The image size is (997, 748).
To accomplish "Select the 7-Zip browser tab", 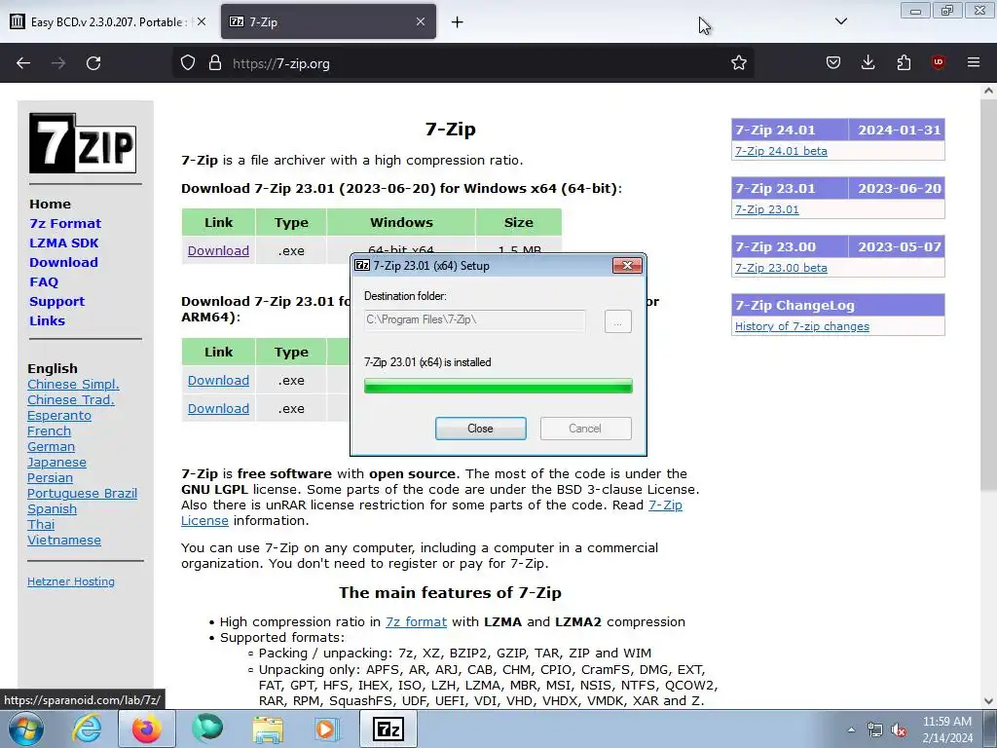I will pyautogui.click(x=328, y=21).
